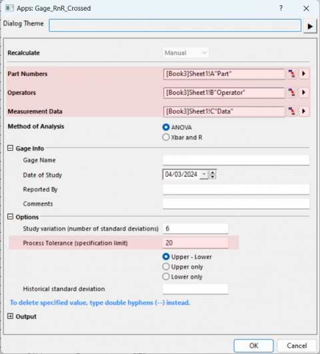The height and width of the screenshot is (354, 320).
Task: Click the range selector icon for Measurement Data
Action: [x=291, y=111]
